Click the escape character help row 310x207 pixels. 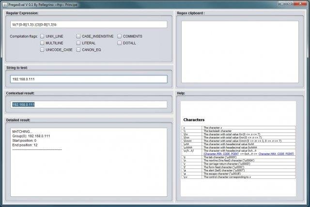tap(238, 174)
